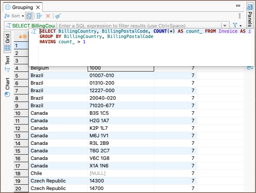The image size is (256, 193).
Task: Close the Grouping tab
Action: [38, 7]
